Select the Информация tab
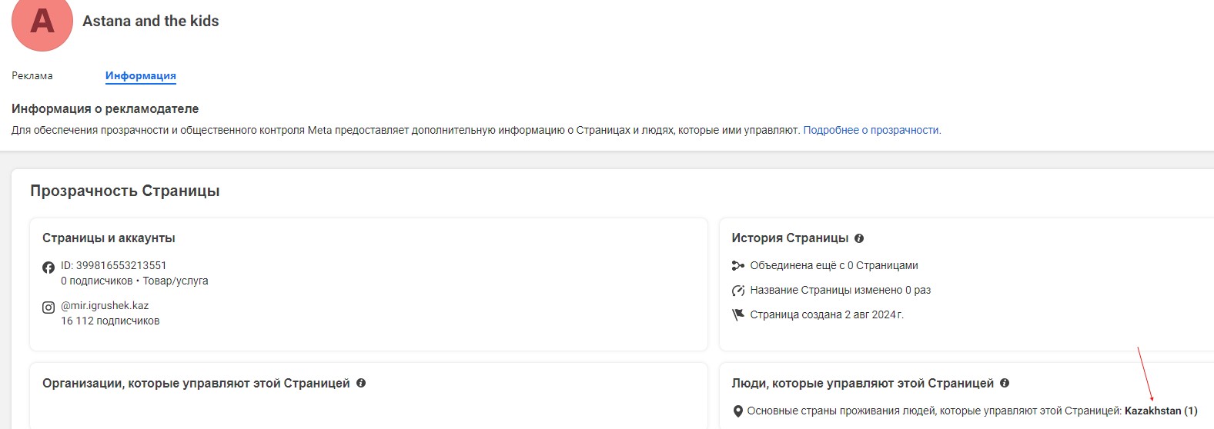 pyautogui.click(x=141, y=75)
